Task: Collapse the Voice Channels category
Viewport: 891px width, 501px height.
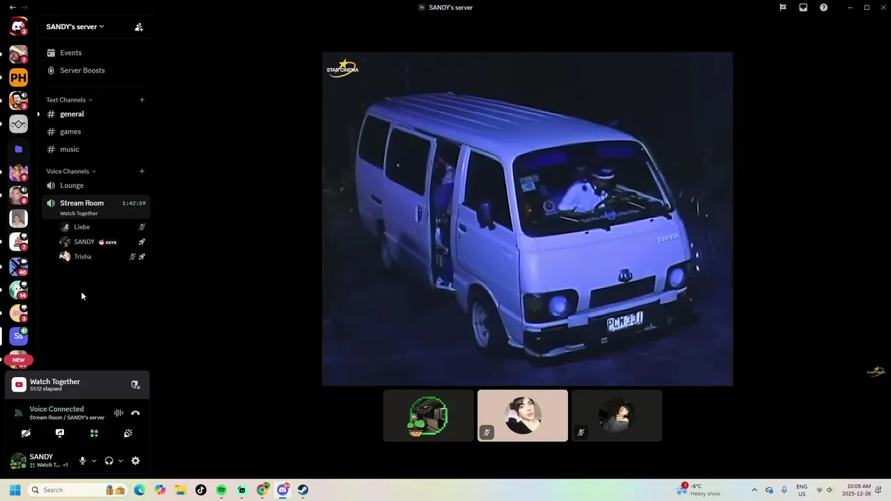Action: 71,171
